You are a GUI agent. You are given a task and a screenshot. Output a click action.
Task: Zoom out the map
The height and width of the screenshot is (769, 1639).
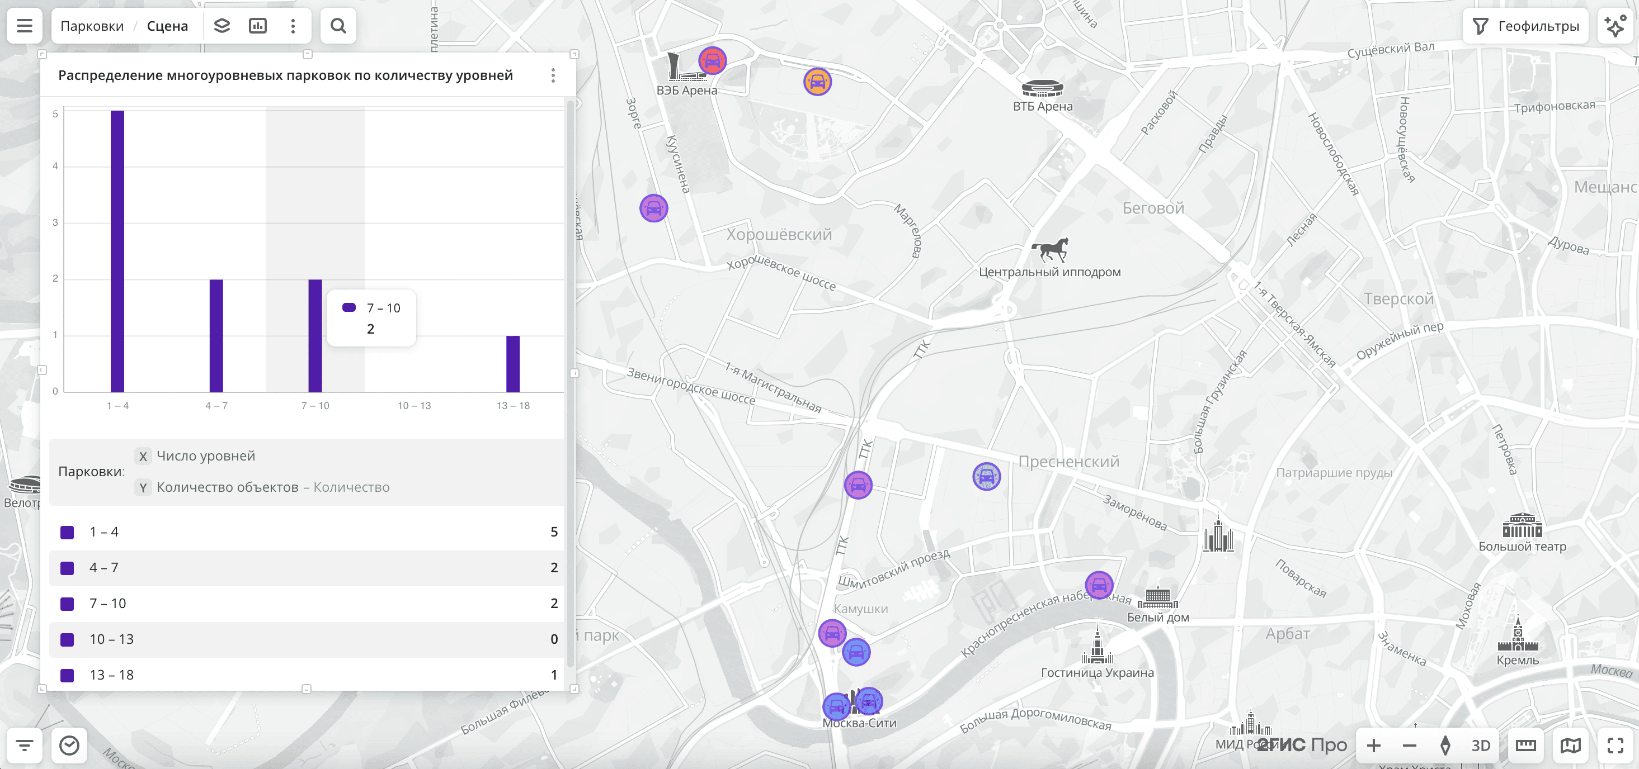click(1409, 746)
